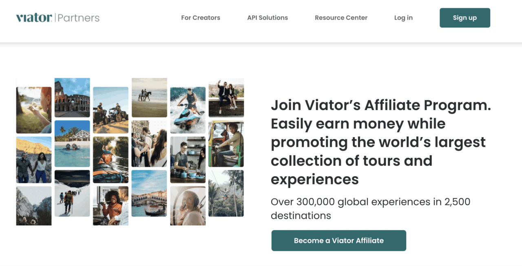The image size is (522, 266).
Task: Click the Sign up button
Action: (x=465, y=18)
